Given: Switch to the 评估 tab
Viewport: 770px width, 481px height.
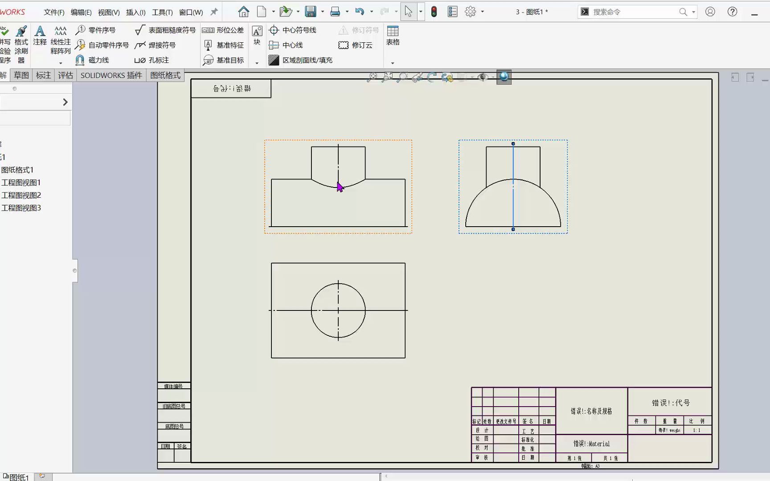Looking at the screenshot, I should point(66,75).
